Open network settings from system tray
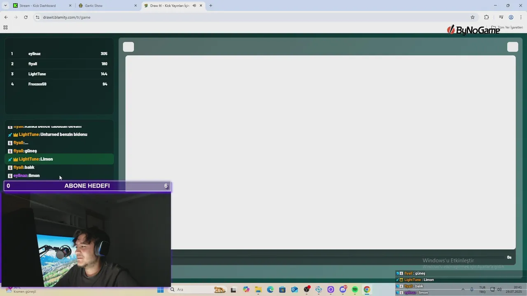Viewport: 527px width, 296px height. [x=492, y=289]
